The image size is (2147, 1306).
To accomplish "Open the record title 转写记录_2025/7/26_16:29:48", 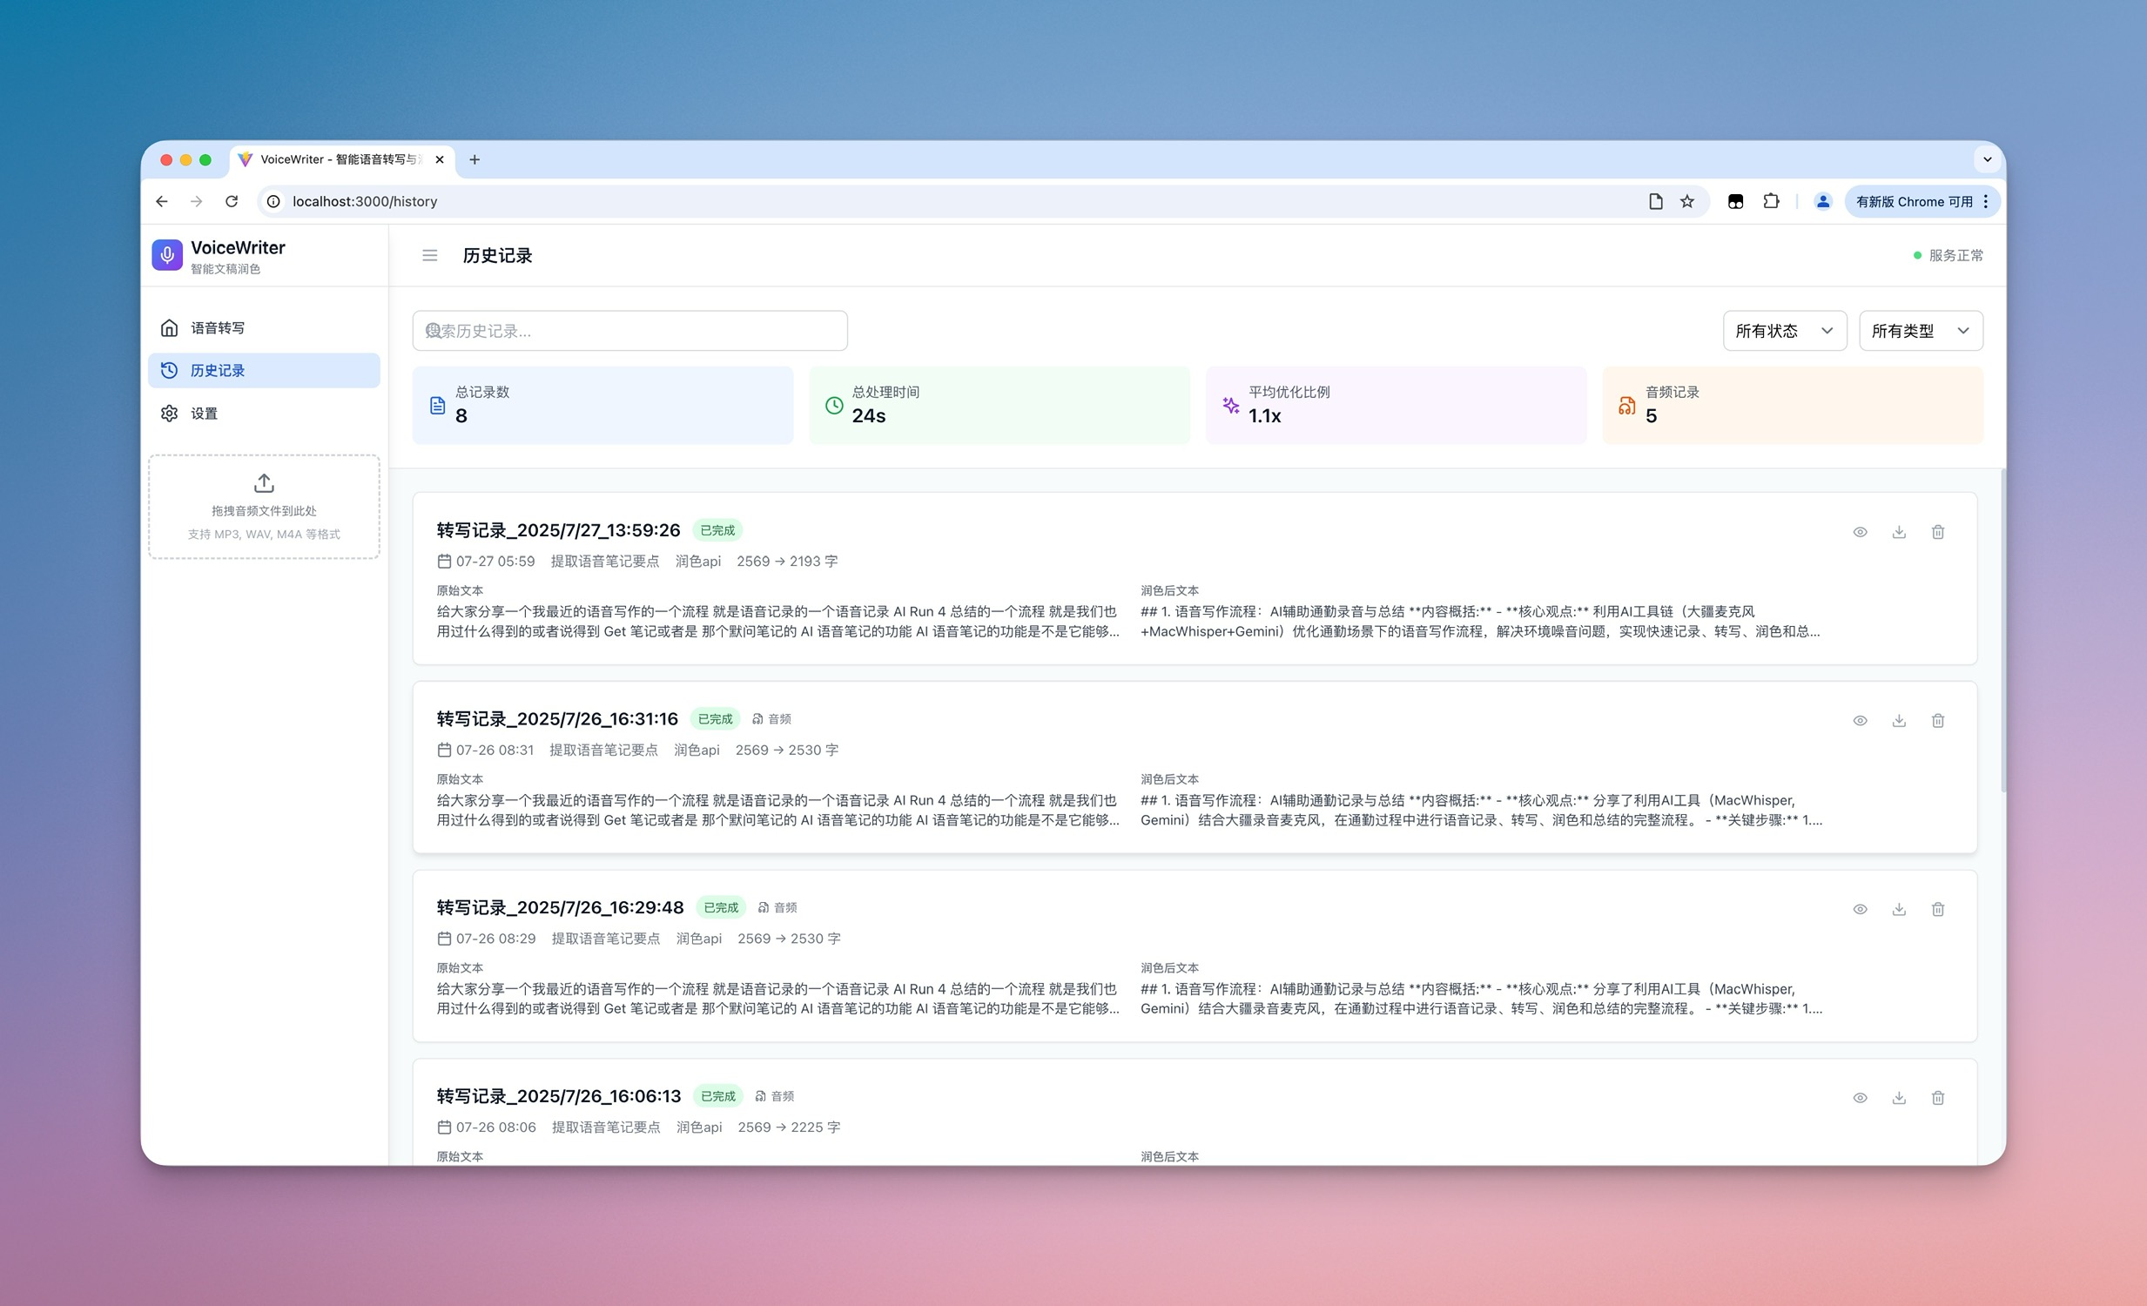I will click(x=560, y=908).
